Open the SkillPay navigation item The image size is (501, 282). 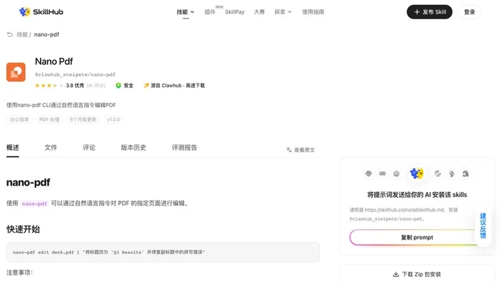tap(235, 12)
